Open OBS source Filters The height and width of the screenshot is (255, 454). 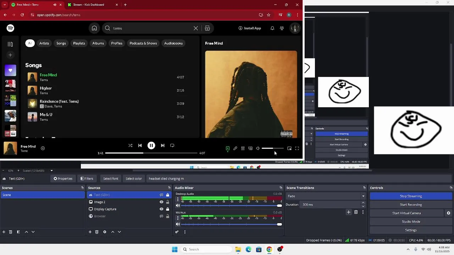[x=87, y=179]
